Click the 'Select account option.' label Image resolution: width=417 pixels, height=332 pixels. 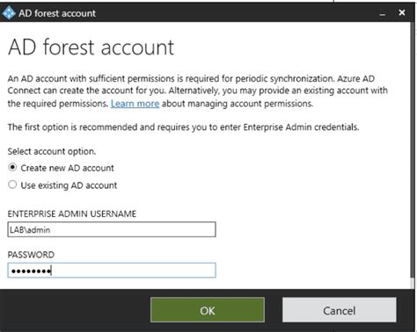tap(52, 151)
